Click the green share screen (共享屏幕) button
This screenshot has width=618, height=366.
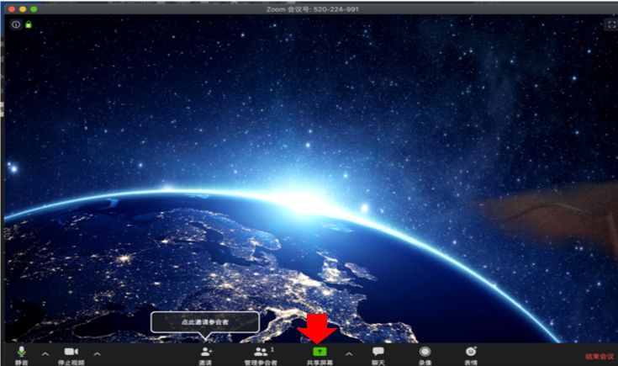click(320, 355)
